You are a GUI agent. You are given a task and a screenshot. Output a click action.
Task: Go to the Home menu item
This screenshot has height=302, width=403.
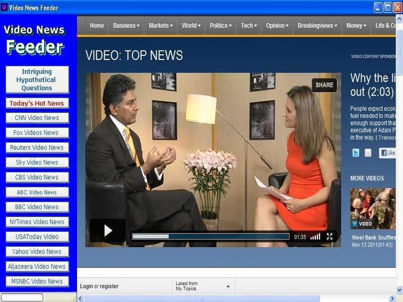97,26
